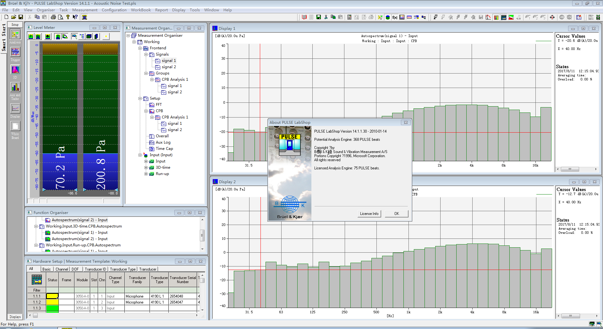Click the License Info button
603x329 pixels.
tap(369, 214)
